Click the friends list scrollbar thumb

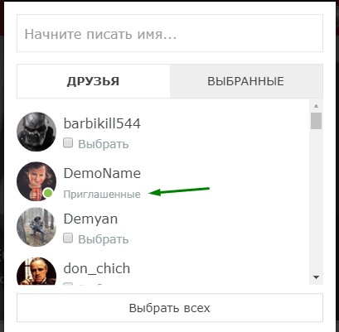point(317,121)
